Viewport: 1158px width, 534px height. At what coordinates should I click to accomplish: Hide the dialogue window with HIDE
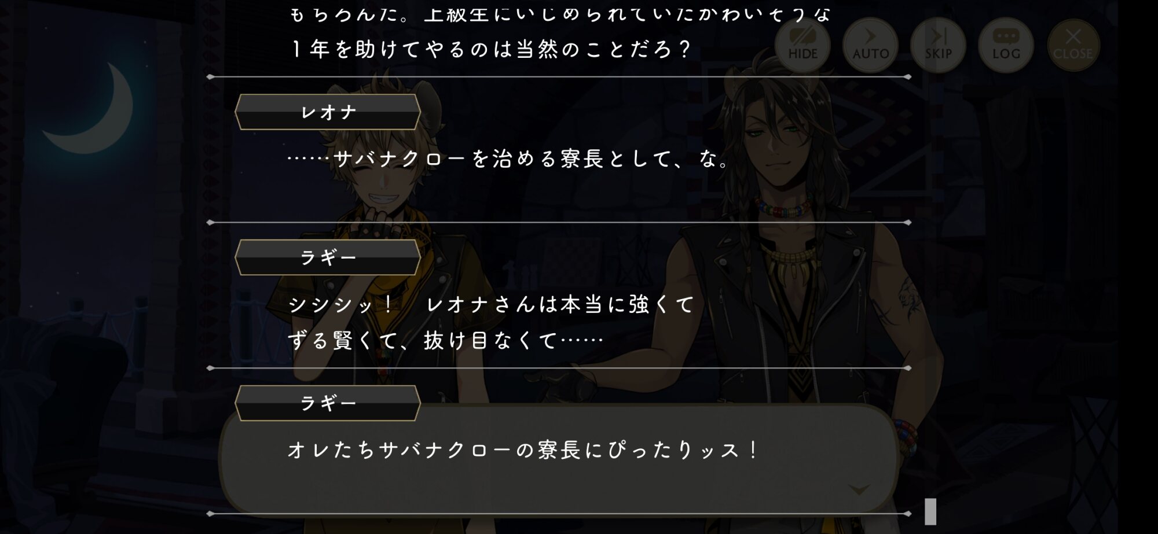pos(802,45)
